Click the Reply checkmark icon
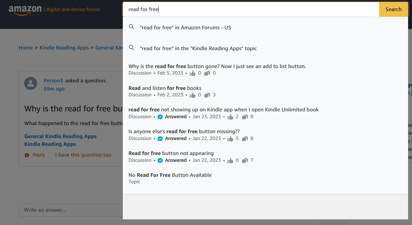The height and width of the screenshot is (225, 412). [27, 155]
